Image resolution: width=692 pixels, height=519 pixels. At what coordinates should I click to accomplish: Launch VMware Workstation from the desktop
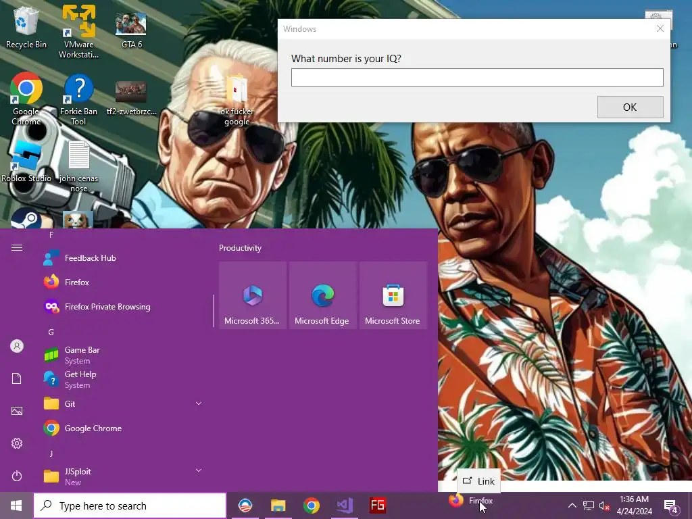point(78,31)
